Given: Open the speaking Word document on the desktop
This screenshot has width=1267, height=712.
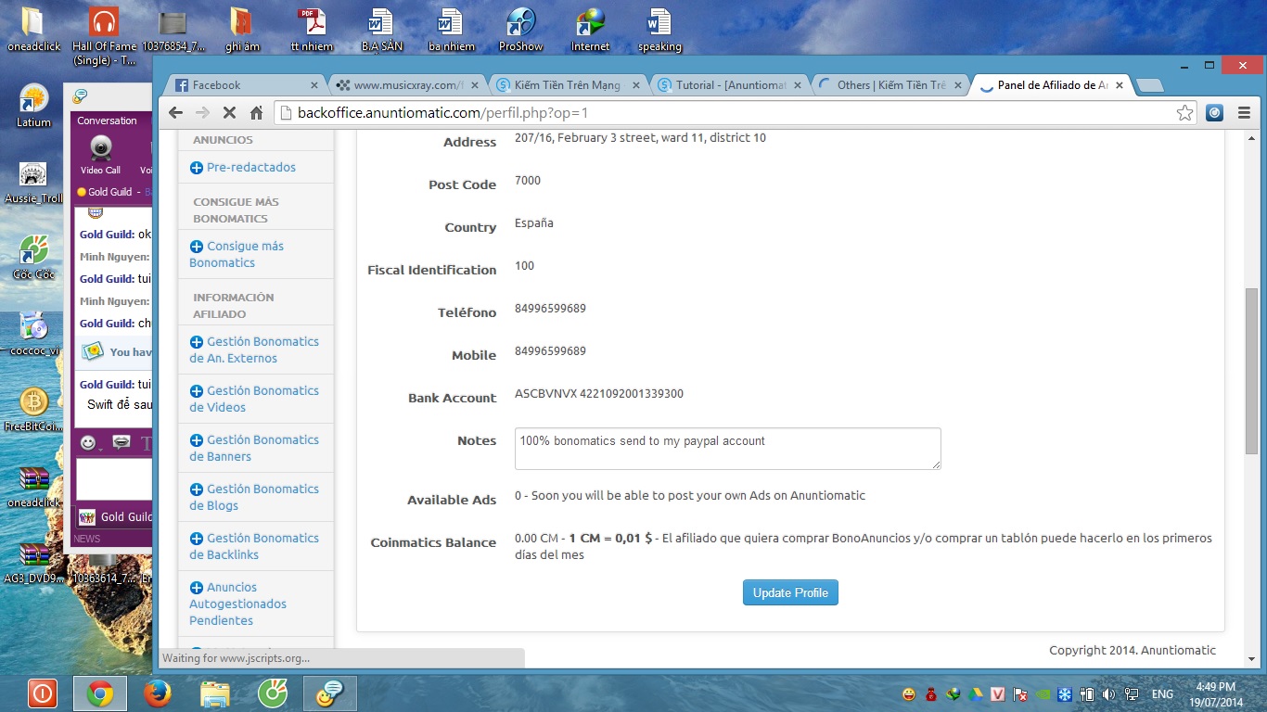Looking at the screenshot, I should tap(659, 28).
